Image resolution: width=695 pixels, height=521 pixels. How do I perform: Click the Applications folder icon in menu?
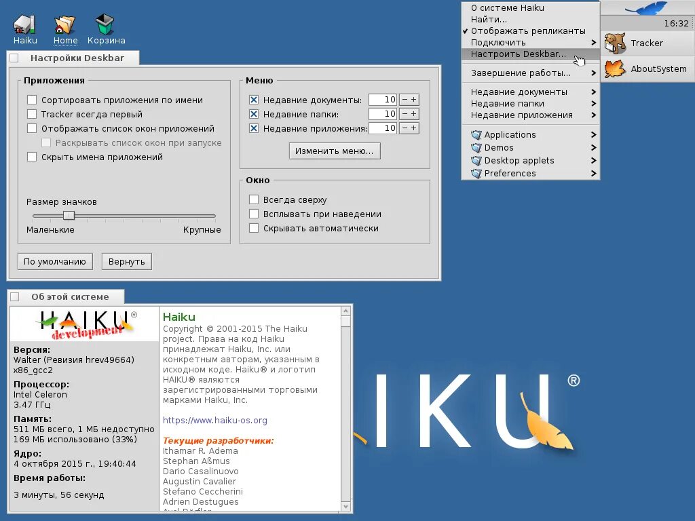click(x=476, y=135)
